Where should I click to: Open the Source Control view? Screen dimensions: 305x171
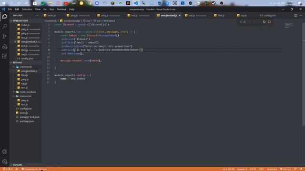4,36
